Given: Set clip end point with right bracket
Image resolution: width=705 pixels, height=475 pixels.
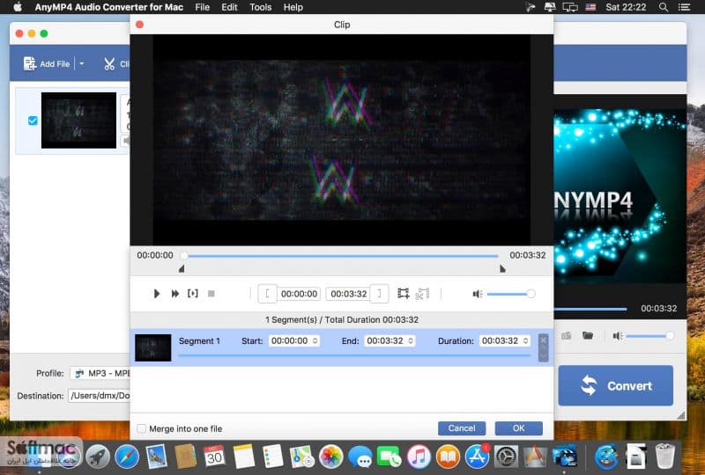Looking at the screenshot, I should coord(379,294).
